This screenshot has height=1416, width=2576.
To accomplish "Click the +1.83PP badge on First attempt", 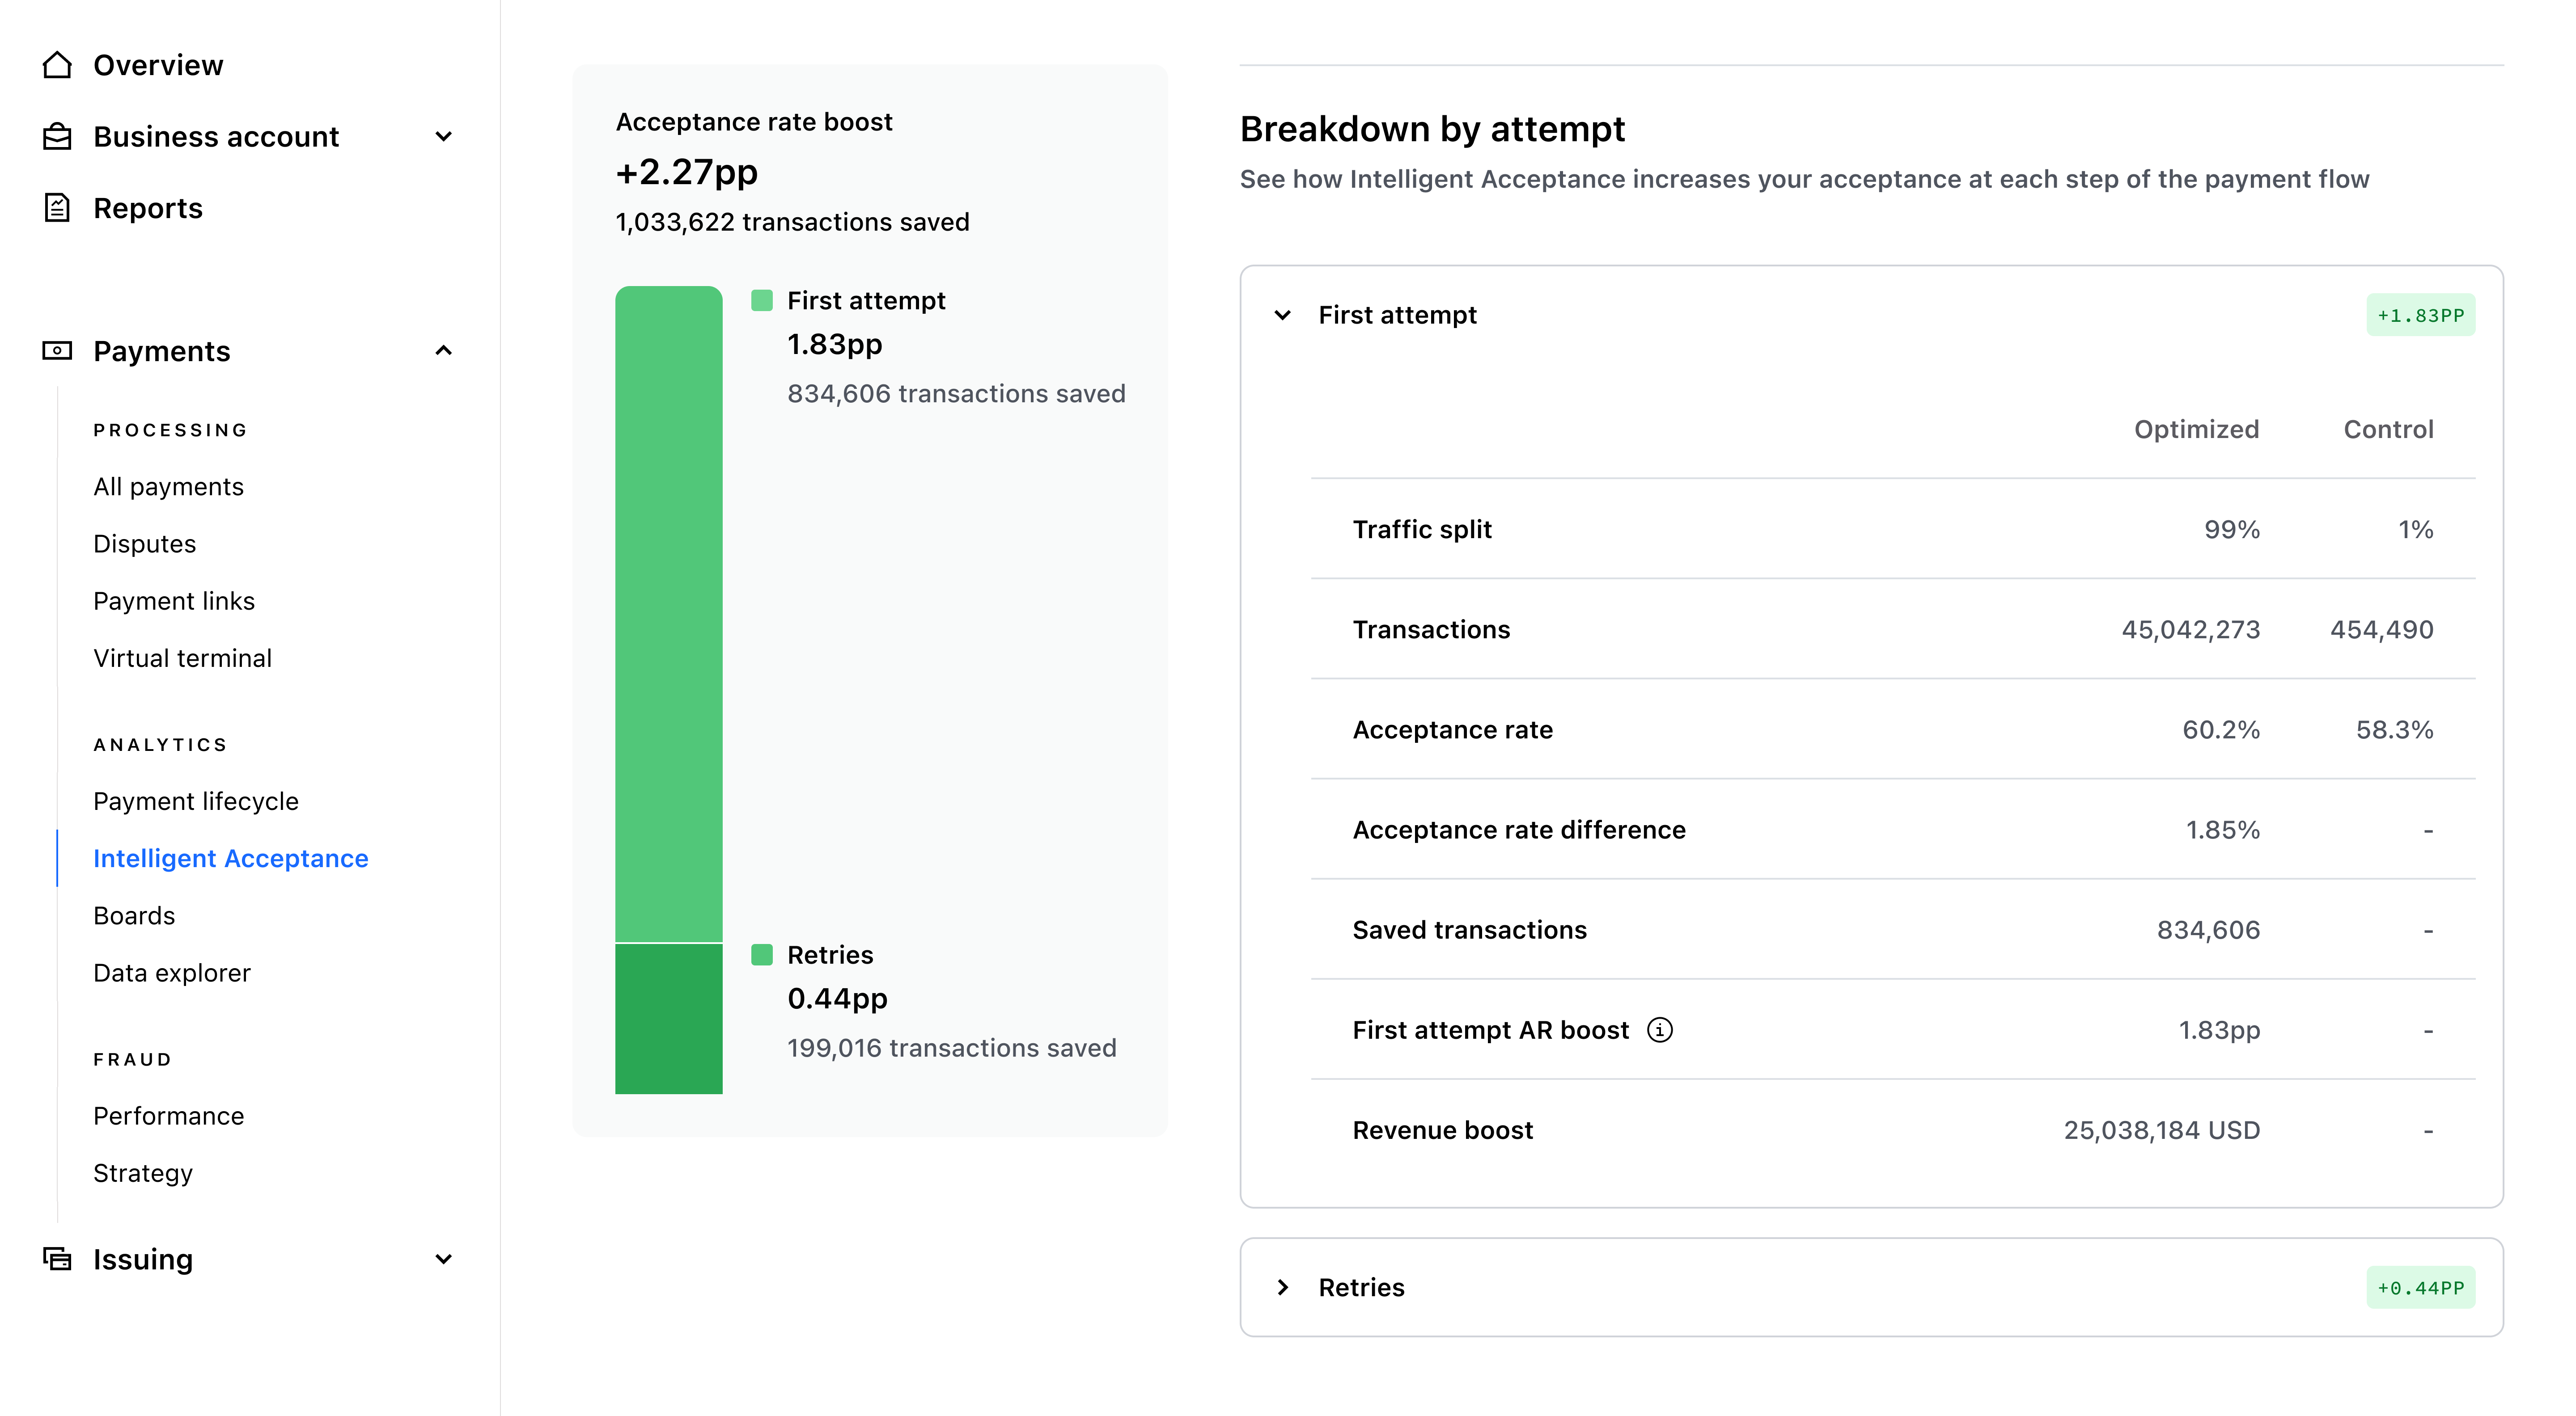I will click(x=2421, y=316).
